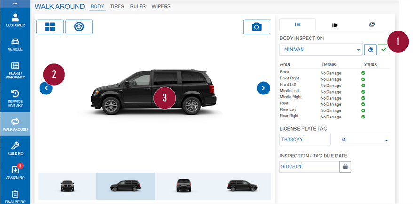The image size is (413, 204).
Task: Toggle the Front Right status check
Action: (363, 79)
